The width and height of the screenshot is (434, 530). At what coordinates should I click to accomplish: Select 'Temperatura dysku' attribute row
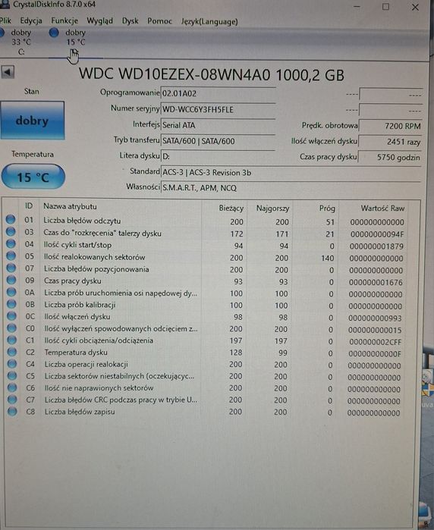click(206, 353)
